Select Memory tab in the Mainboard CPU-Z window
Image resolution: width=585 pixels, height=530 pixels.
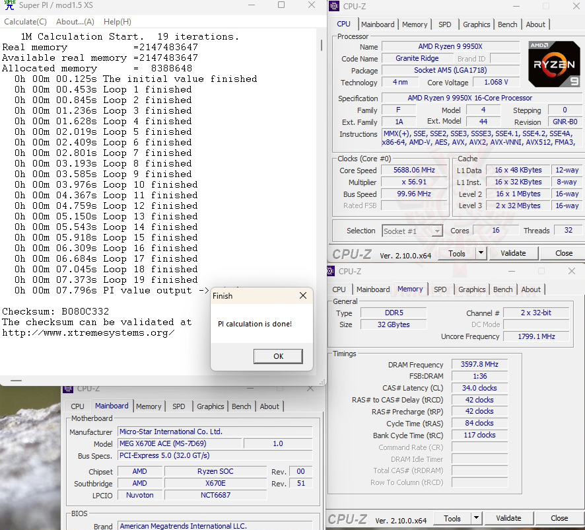pos(149,406)
